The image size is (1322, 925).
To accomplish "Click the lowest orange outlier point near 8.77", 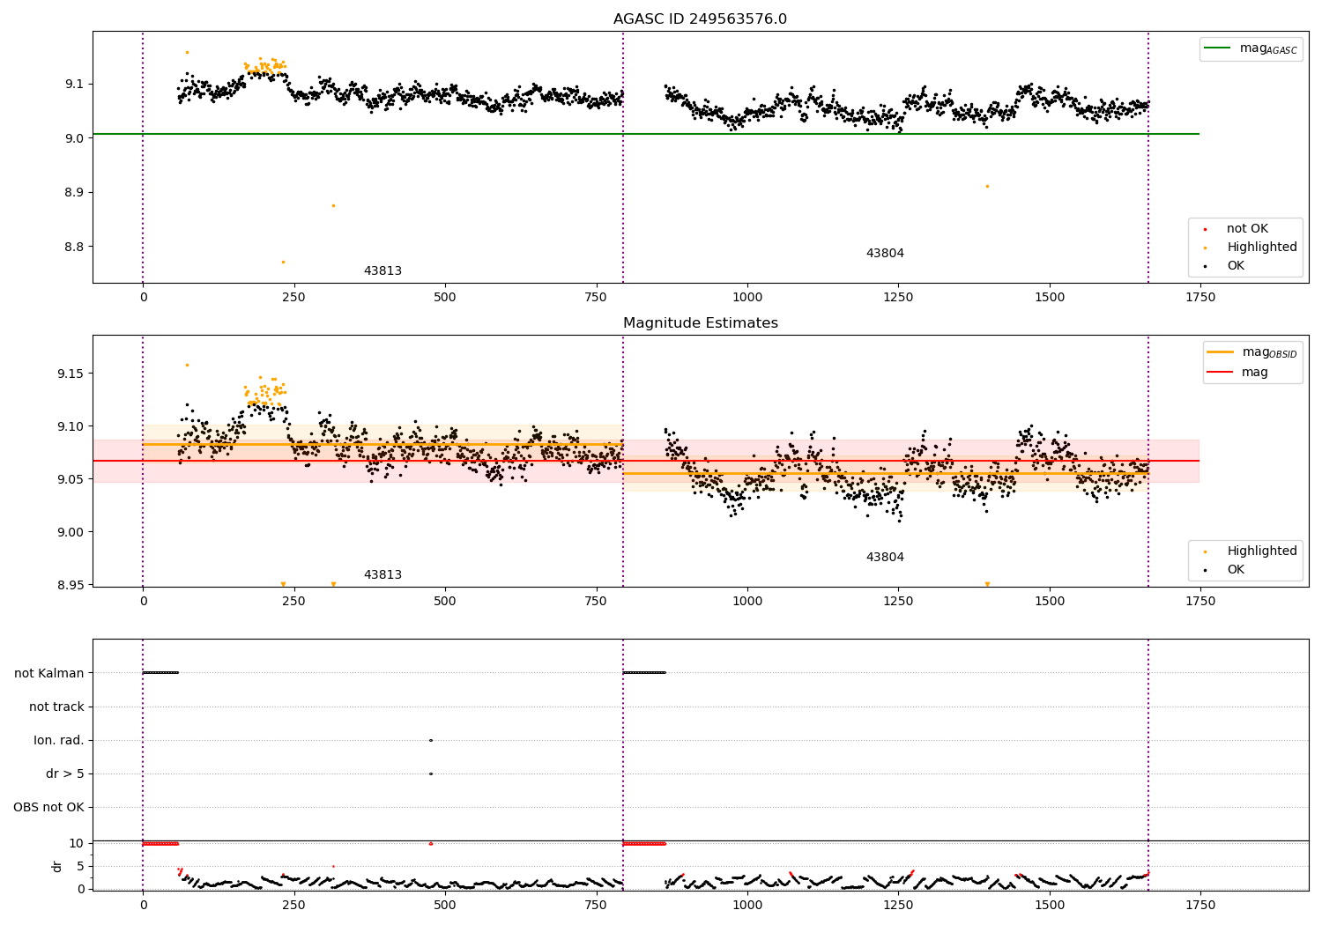I will (x=283, y=262).
